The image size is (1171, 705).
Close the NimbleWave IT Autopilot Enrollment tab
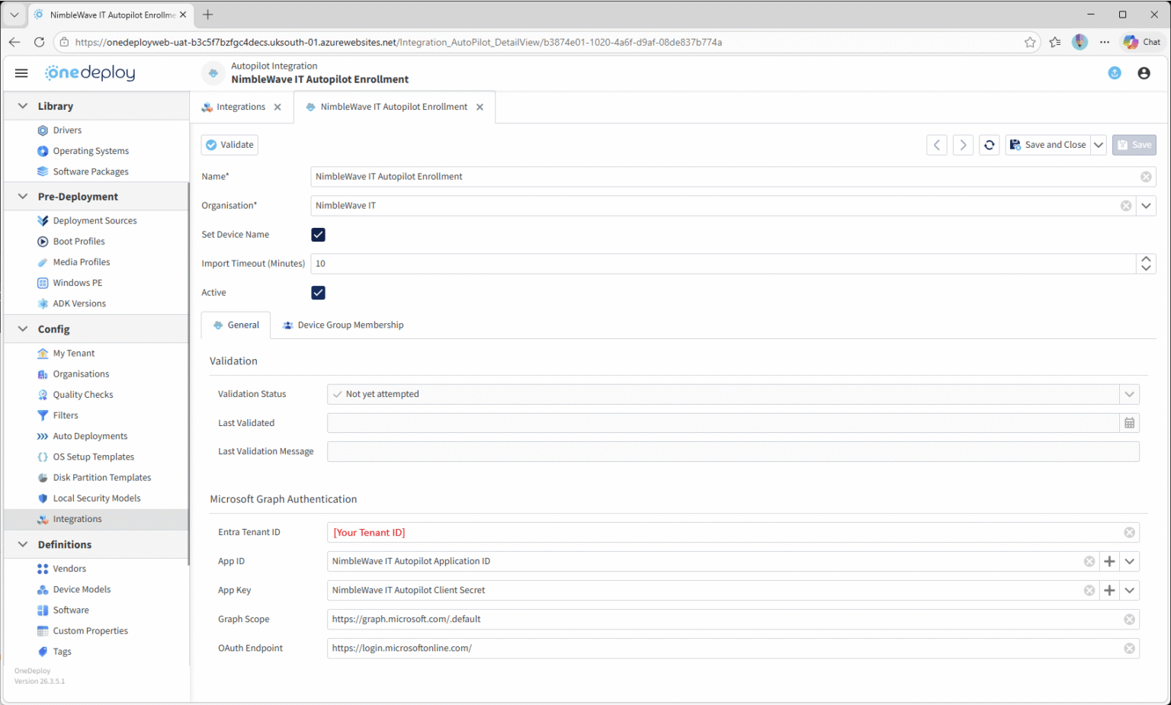pos(480,107)
